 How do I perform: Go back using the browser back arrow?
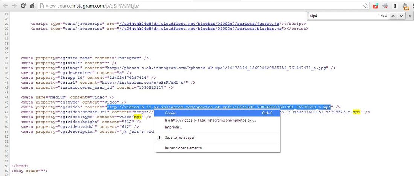coord(5,6)
